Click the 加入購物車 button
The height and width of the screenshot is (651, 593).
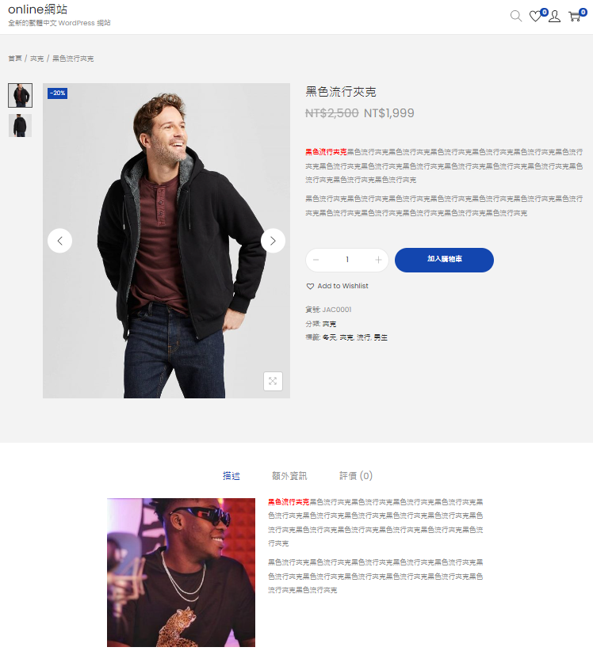pyautogui.click(x=444, y=260)
